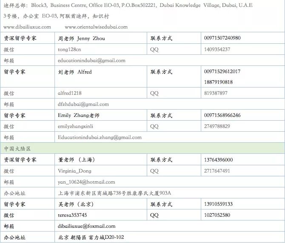Viewport: 285px width, 243px height.
Task: Select 留学专家 label in Alfred row
Action: pos(14,72)
